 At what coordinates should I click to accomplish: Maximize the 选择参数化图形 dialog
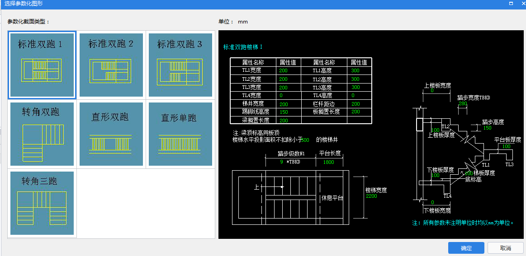tap(511, 3)
